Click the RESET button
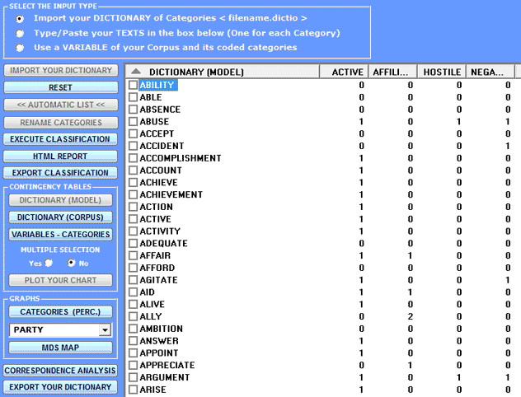Viewport: 521px width, 397px height. pyautogui.click(x=61, y=87)
